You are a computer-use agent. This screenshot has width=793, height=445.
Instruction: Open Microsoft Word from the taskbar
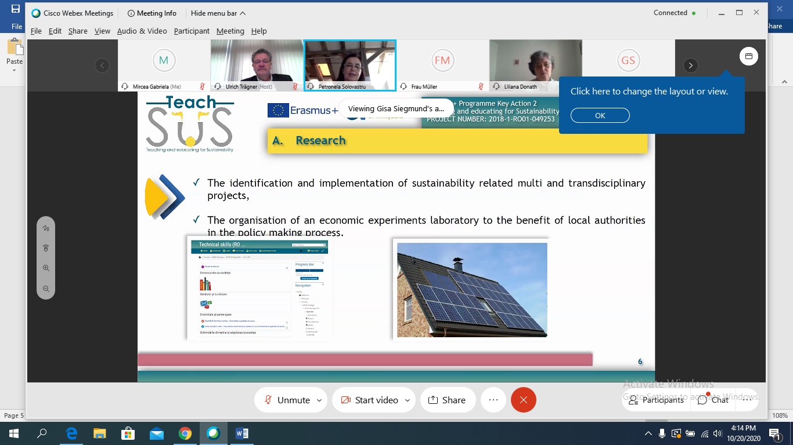point(242,433)
